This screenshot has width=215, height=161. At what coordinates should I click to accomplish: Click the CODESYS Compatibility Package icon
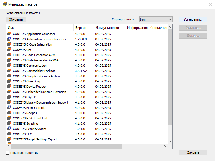(x=9, y=71)
